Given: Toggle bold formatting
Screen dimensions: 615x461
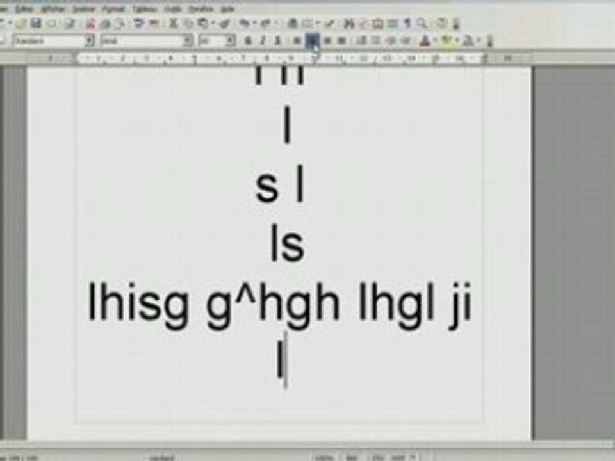Looking at the screenshot, I should 248,40.
